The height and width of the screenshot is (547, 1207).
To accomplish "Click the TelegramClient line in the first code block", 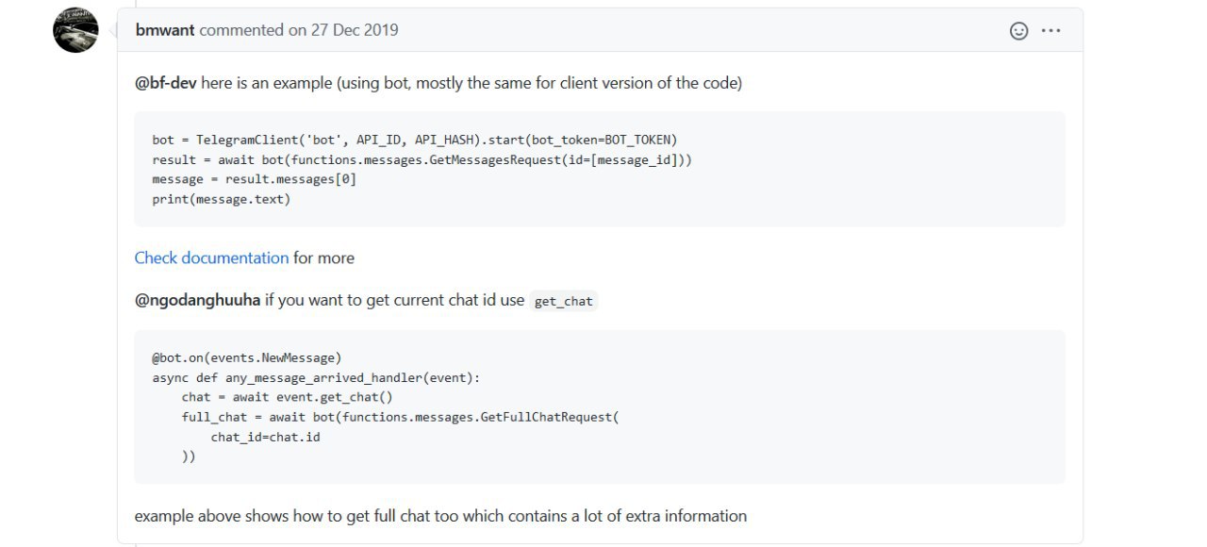I will [415, 140].
